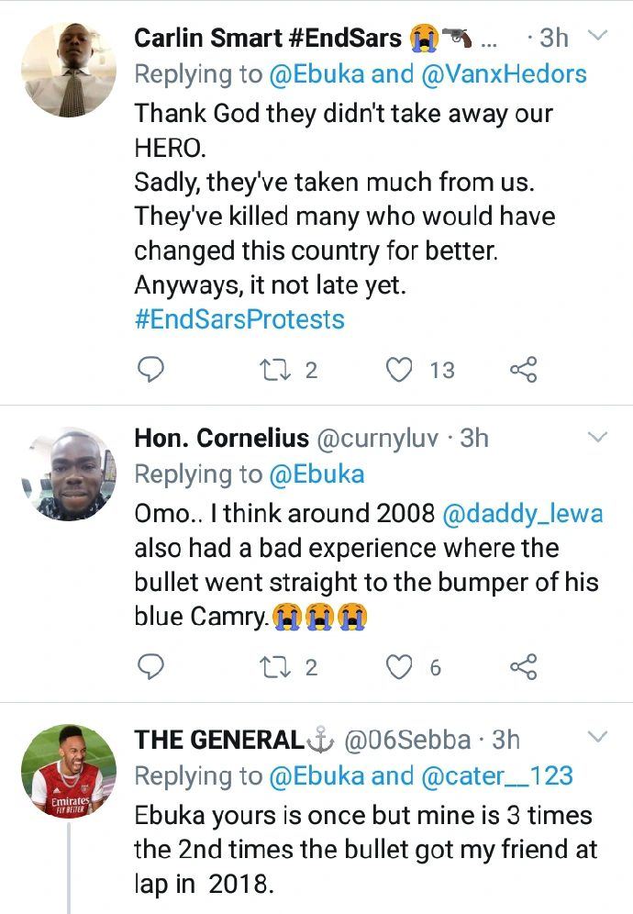Reply to Hon. Cornelius's tweet

coord(150,667)
